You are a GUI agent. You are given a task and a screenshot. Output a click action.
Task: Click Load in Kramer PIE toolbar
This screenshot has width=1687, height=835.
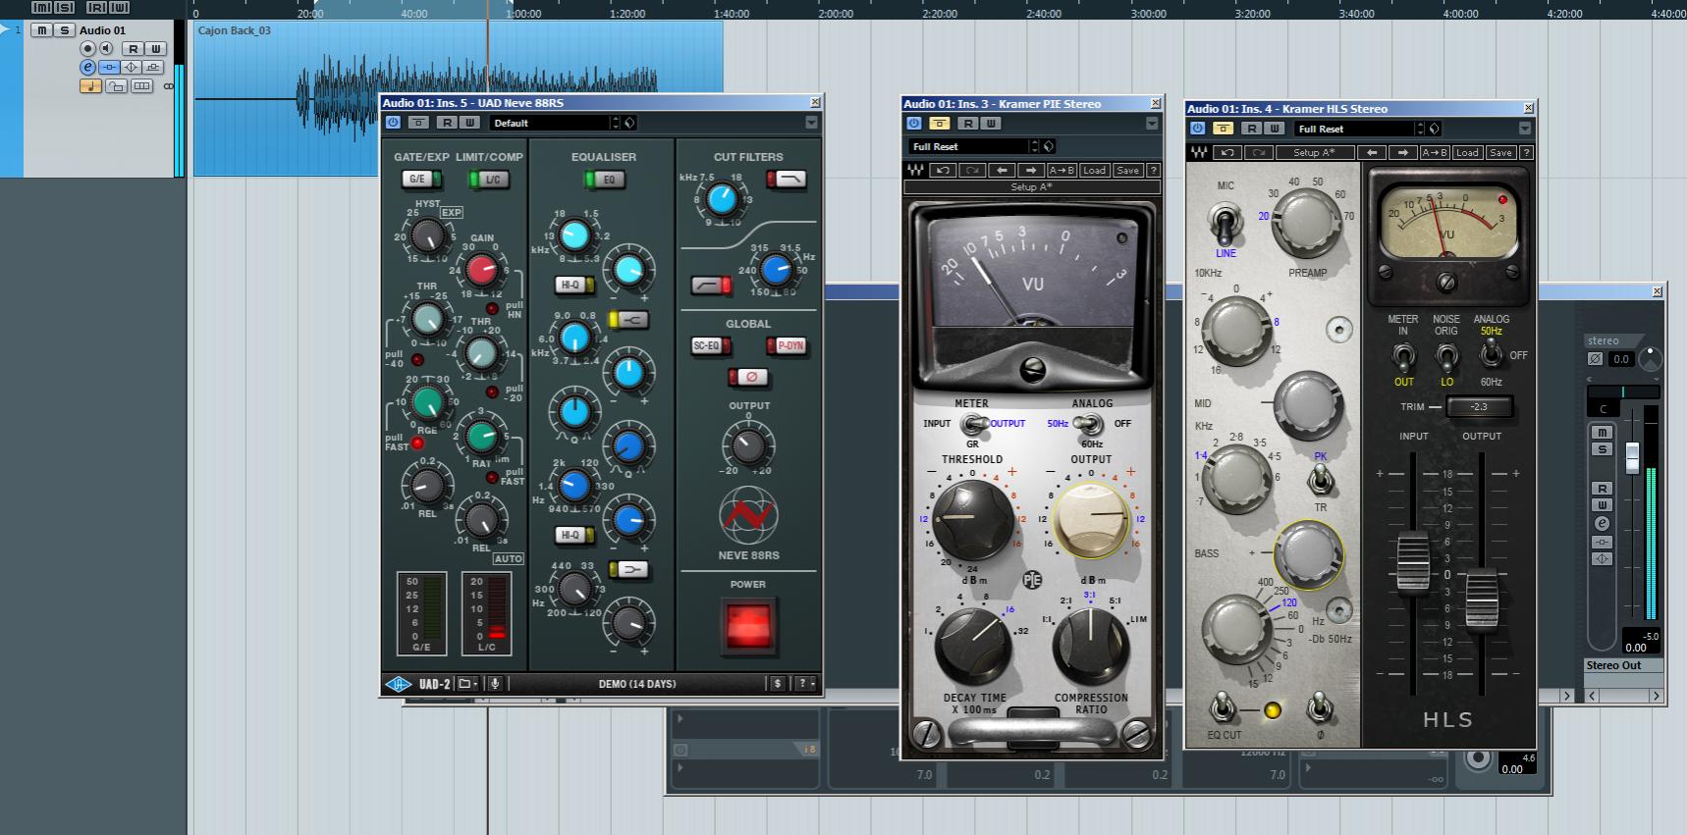click(1094, 170)
